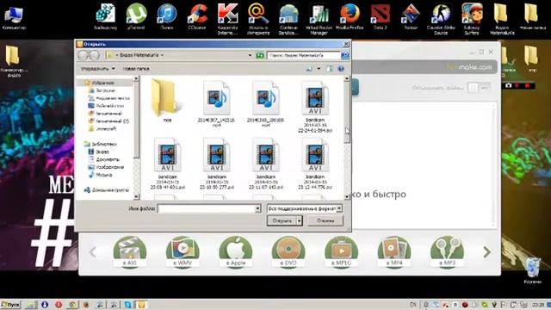Show the preview pane in file dialog
This screenshot has height=310, width=551.
(329, 69)
